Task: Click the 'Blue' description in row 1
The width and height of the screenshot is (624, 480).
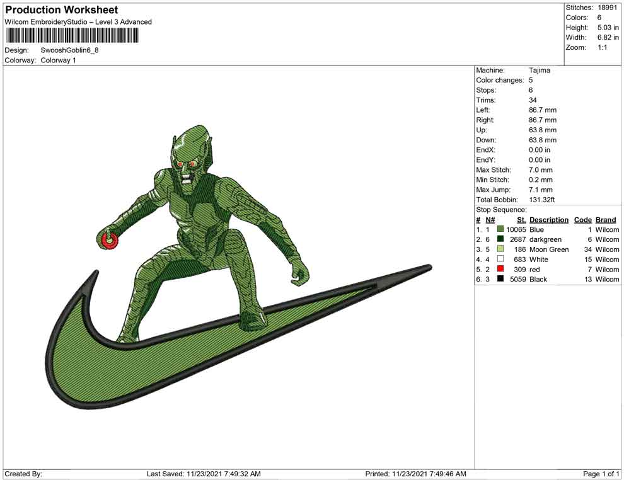Action: tap(536, 229)
